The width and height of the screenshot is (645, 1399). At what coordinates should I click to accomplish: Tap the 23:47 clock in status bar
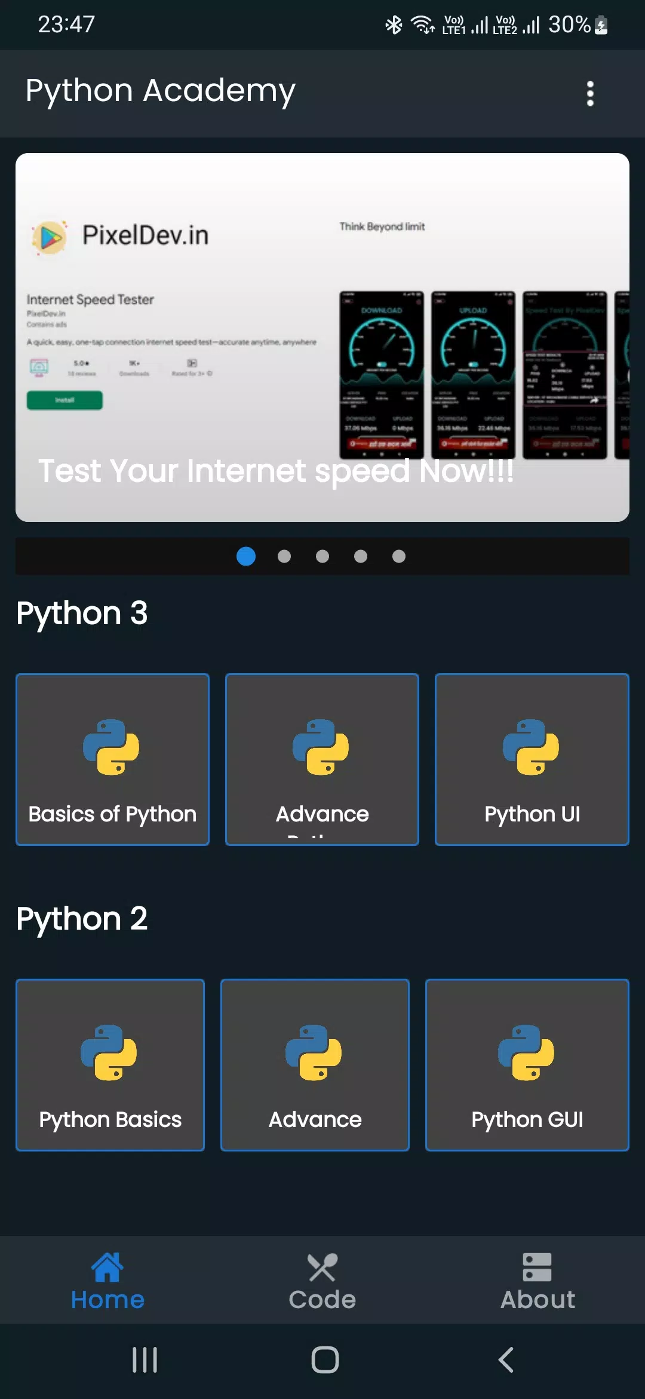pyautogui.click(x=66, y=25)
